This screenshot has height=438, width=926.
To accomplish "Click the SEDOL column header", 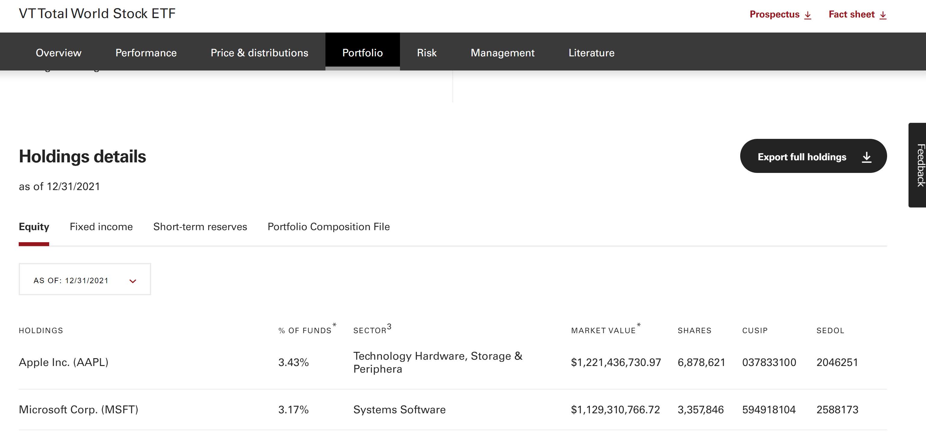I will (830, 330).
